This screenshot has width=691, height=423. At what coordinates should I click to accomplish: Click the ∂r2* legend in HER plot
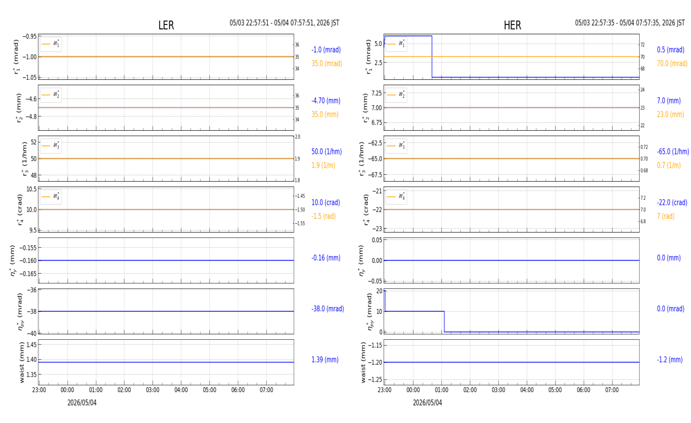click(x=396, y=95)
